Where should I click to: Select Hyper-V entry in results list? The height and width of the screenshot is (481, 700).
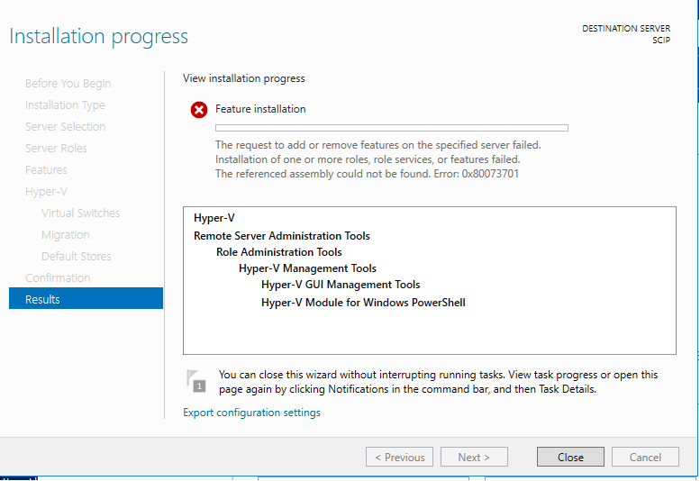[214, 218]
